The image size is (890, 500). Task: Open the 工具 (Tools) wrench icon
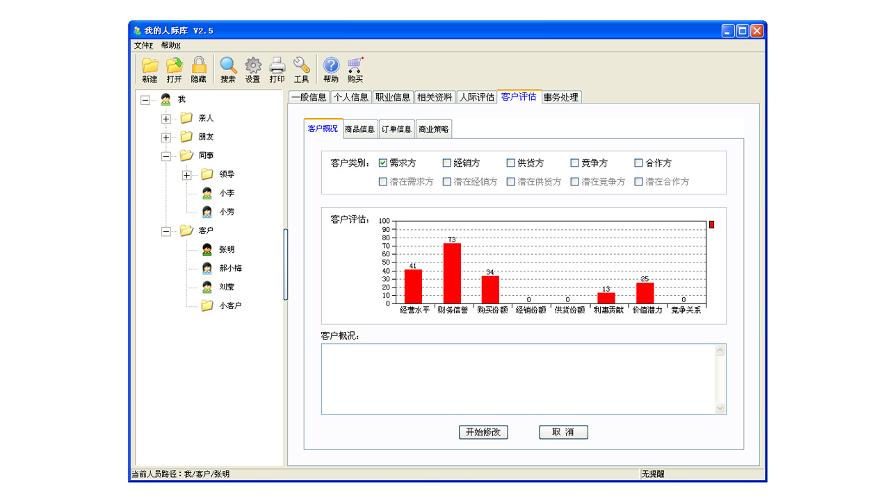[x=301, y=67]
